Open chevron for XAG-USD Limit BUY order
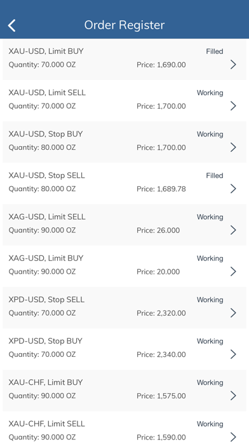This screenshot has width=249, height=442. click(233, 271)
